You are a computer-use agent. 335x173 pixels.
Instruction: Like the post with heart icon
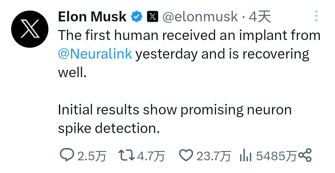coord(186,155)
